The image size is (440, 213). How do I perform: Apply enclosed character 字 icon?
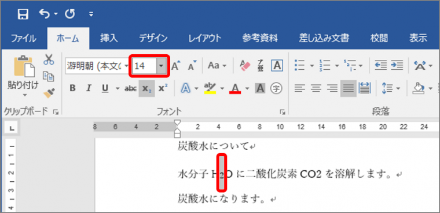[276, 88]
